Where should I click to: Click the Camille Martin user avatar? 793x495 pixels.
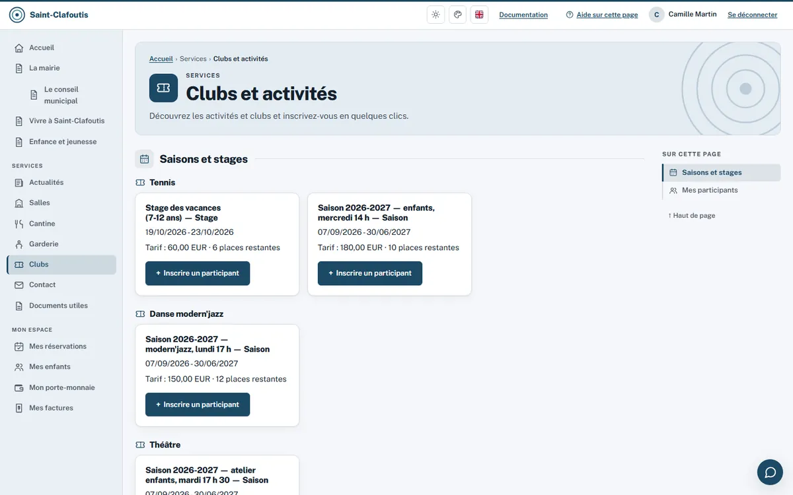(656, 15)
